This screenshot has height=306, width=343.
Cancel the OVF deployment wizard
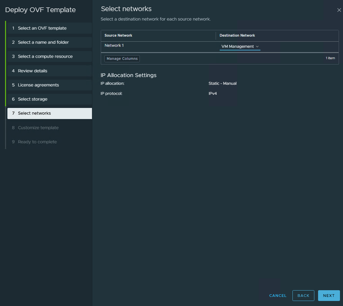click(278, 296)
